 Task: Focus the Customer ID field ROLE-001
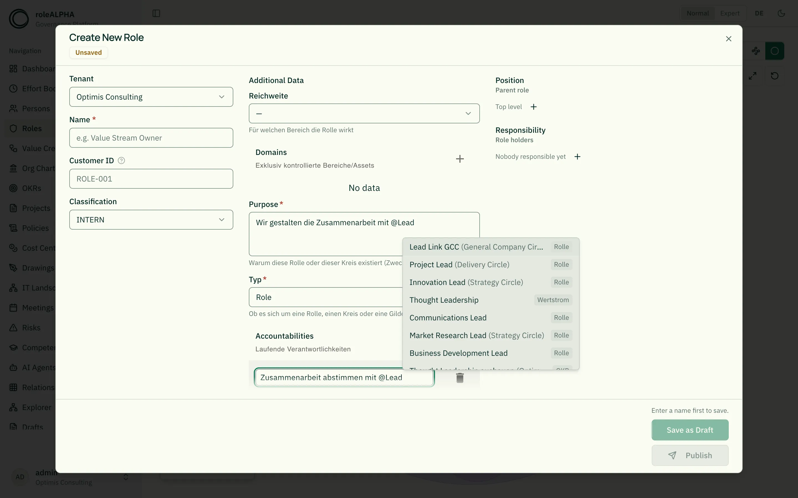(151, 179)
